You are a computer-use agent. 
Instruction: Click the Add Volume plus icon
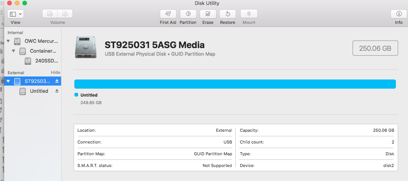(x=50, y=14)
